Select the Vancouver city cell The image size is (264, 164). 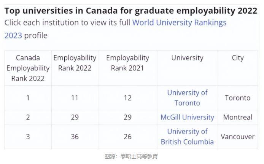tap(238, 137)
